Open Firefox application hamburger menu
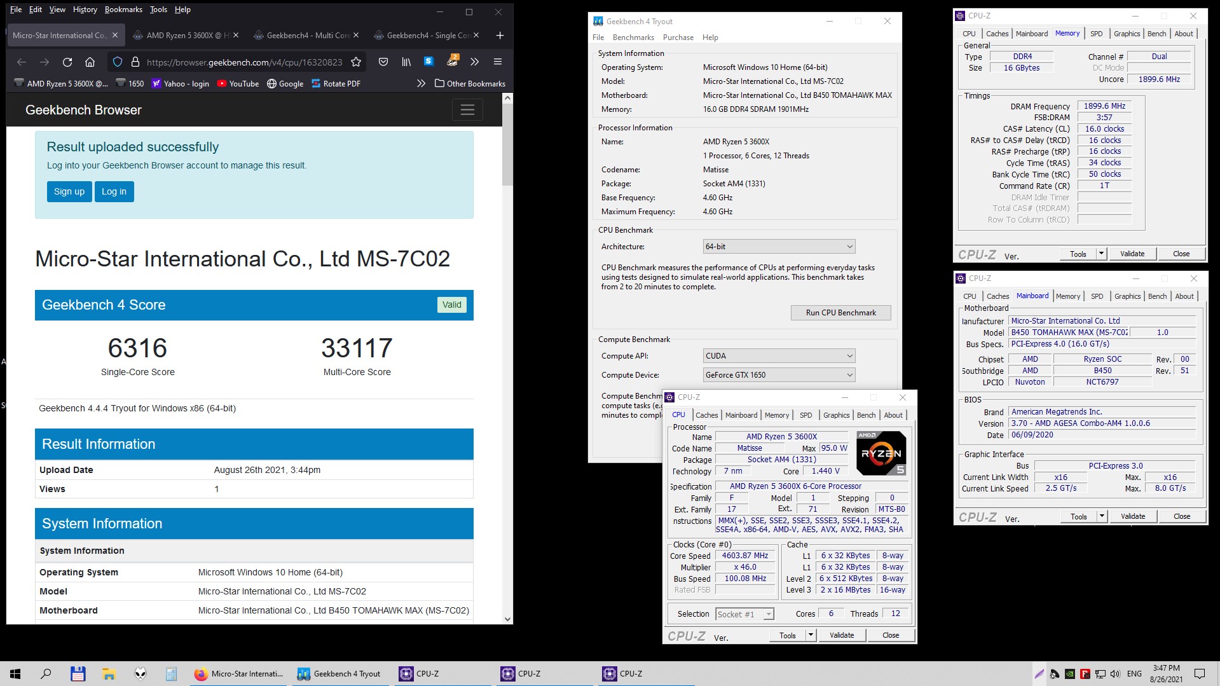The width and height of the screenshot is (1220, 686). [498, 62]
